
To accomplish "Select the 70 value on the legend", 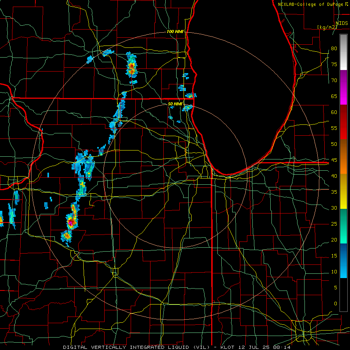I will point(334,80).
